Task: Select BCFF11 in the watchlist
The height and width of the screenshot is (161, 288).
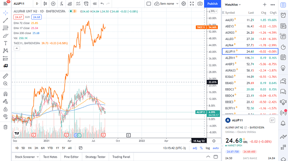Action: pyautogui.click(x=250, y=108)
